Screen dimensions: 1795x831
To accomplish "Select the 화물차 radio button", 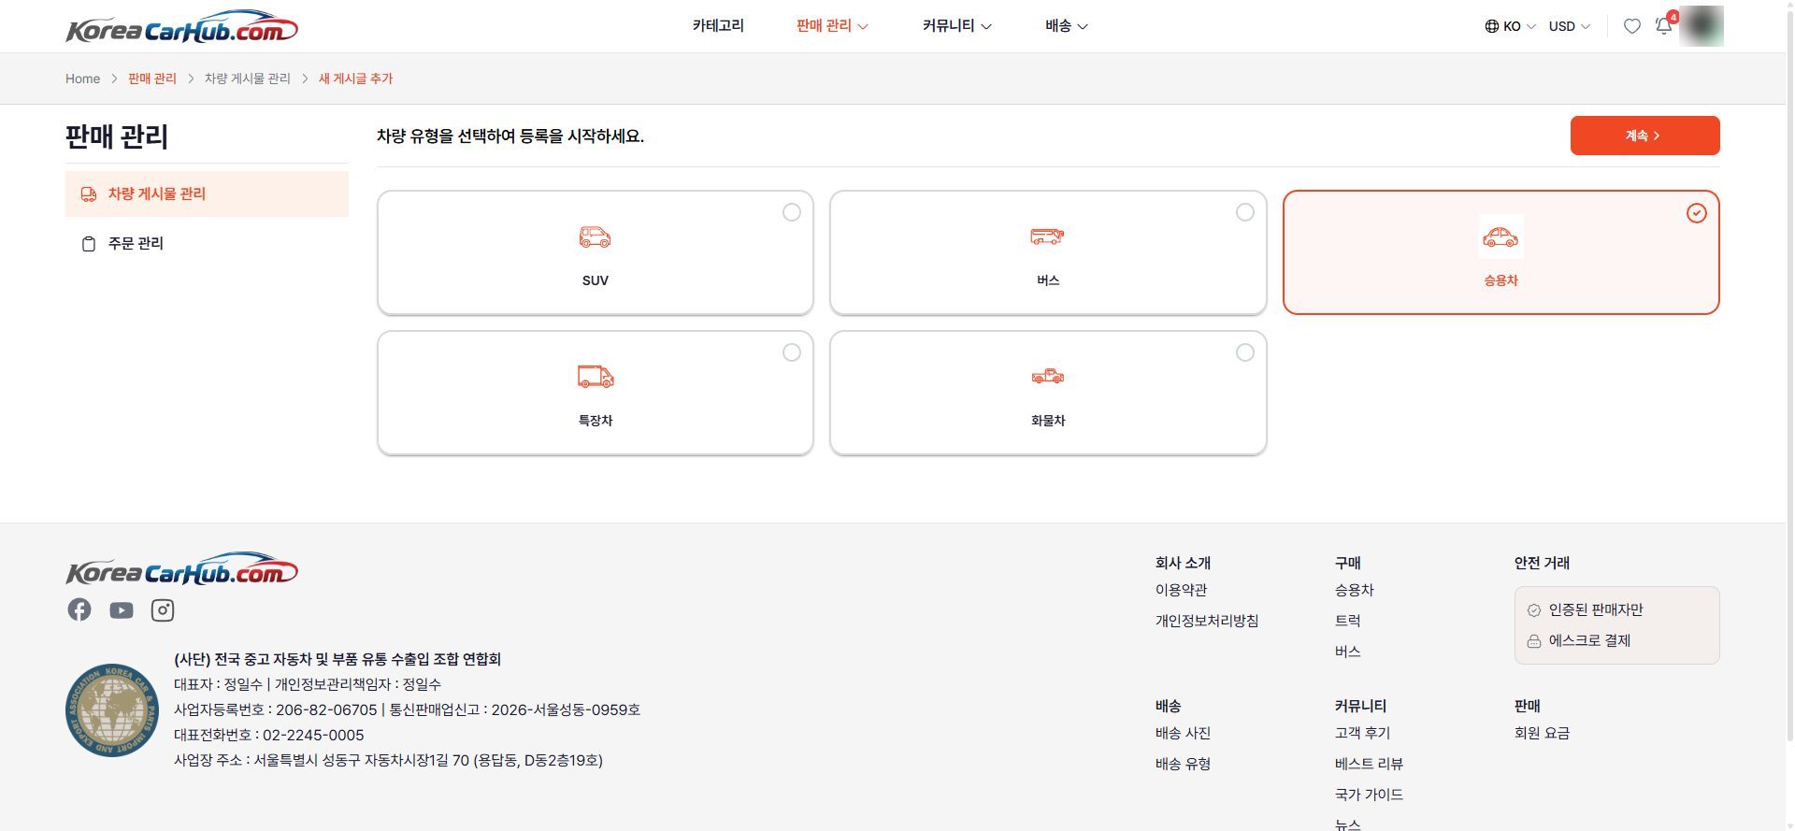I will click(1245, 352).
